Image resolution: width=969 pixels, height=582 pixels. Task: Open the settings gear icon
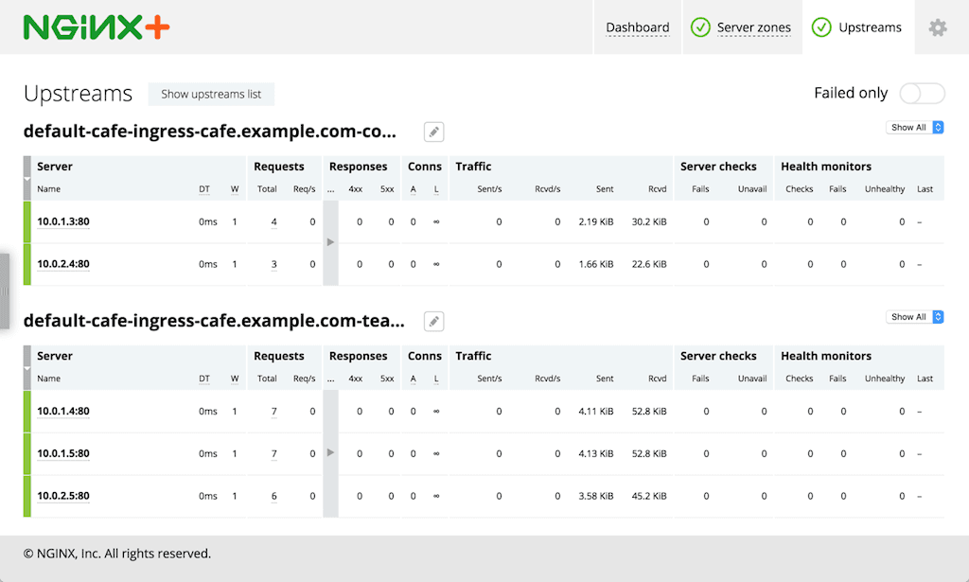(x=937, y=27)
